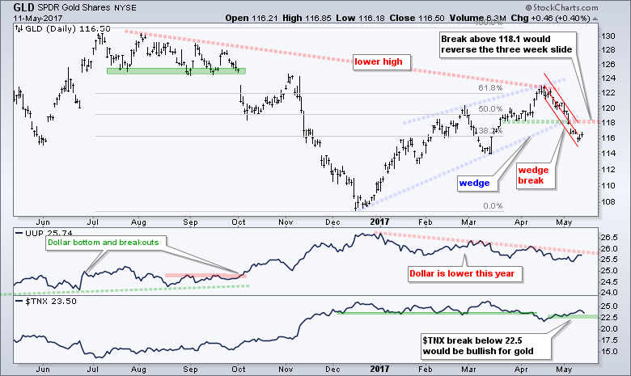631x376 pixels.
Task: Click the 22.5 label on the $TNX axis
Action: [609, 318]
